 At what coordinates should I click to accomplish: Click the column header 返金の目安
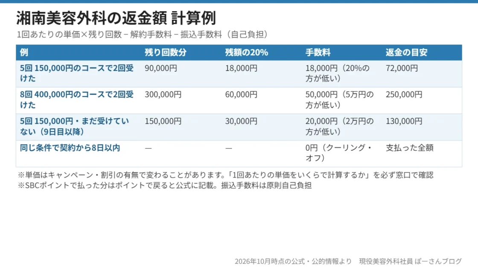click(406, 53)
